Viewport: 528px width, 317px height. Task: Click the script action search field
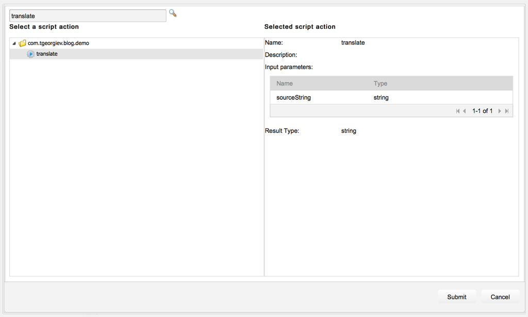(88, 16)
